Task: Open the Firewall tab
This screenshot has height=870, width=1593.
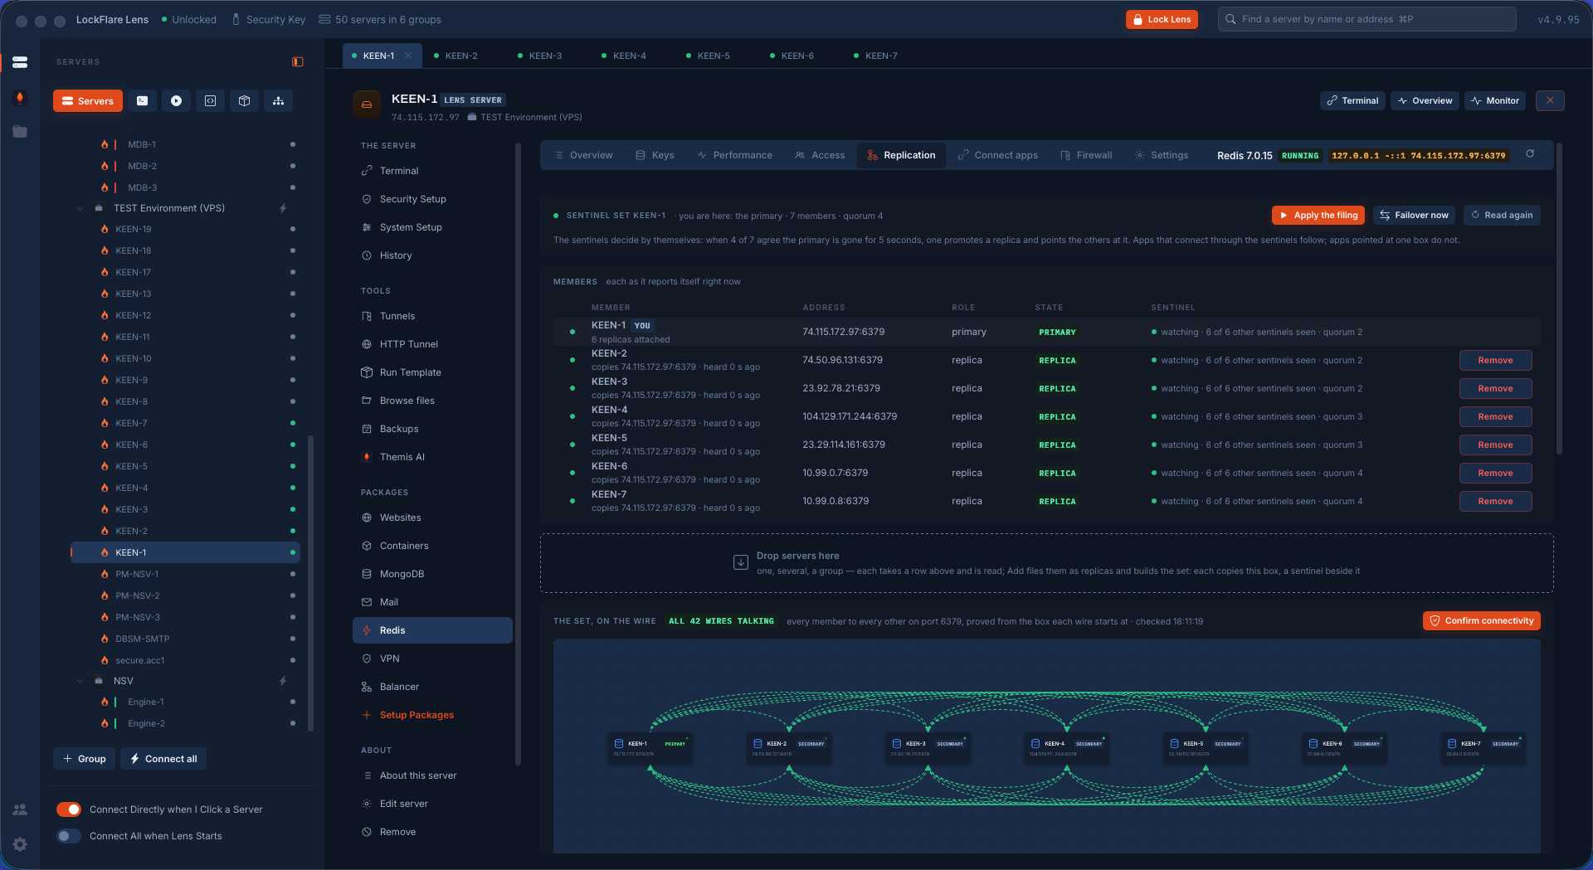Action: click(x=1086, y=155)
